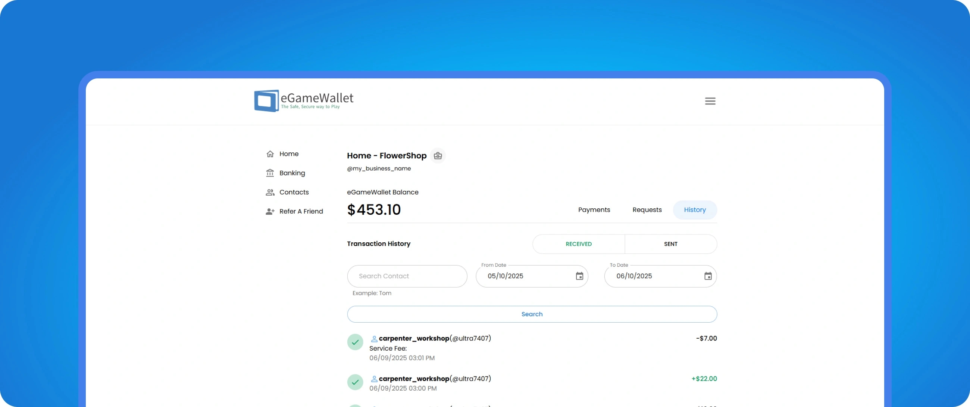Click the @my_business_name handle
This screenshot has height=407, width=970.
click(x=379, y=168)
